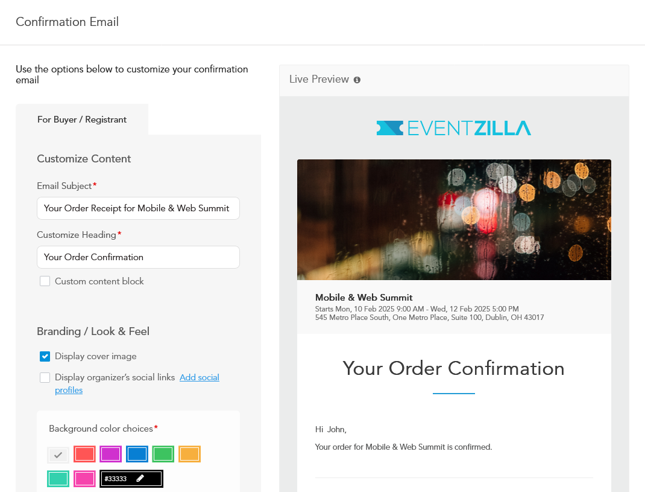Click the checkmark on the selected gray swatch
Image resolution: width=645 pixels, height=492 pixels.
58,454
